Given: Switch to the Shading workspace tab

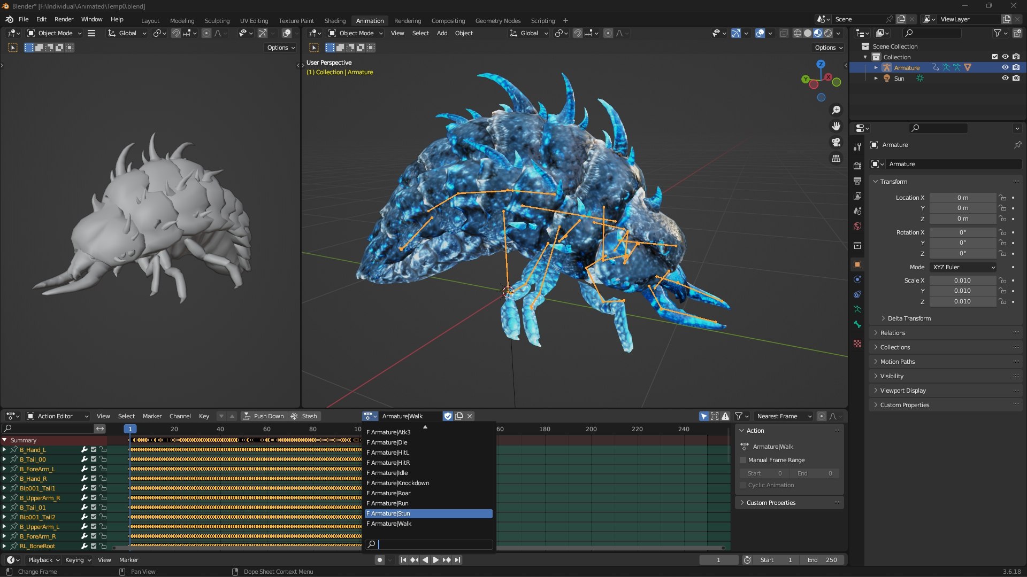Looking at the screenshot, I should click(x=335, y=21).
